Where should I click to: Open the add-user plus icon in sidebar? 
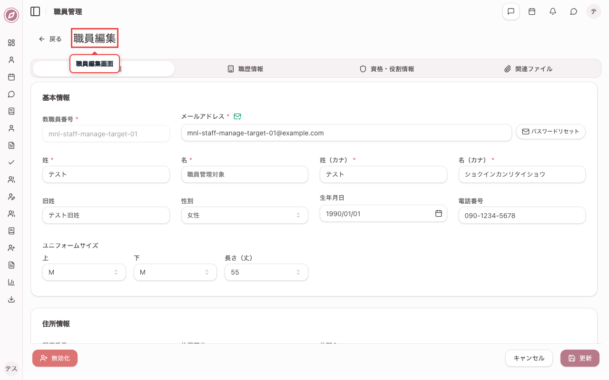click(x=11, y=248)
